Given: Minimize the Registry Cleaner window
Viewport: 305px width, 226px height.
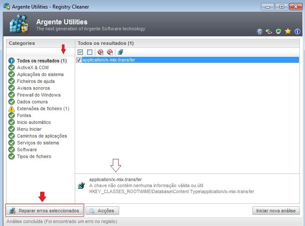Looking at the screenshot, I should coord(267,7).
